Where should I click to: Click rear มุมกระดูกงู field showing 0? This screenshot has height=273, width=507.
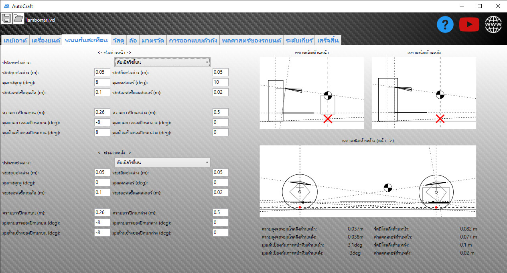point(102,182)
